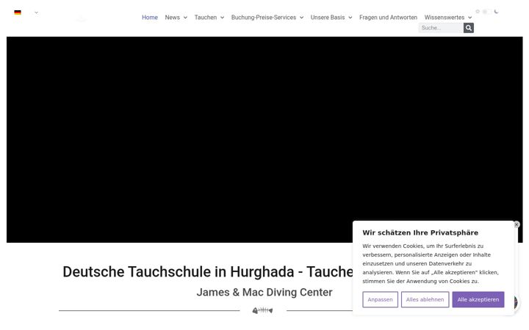Click the Alle akzeptieren button
Screen dimensions: 529x330
coord(478,299)
